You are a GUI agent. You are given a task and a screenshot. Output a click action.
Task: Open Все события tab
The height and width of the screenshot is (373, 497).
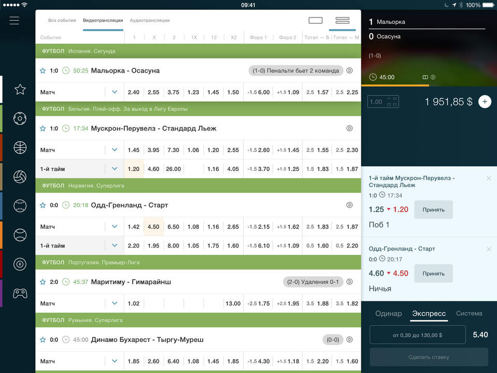tap(62, 20)
